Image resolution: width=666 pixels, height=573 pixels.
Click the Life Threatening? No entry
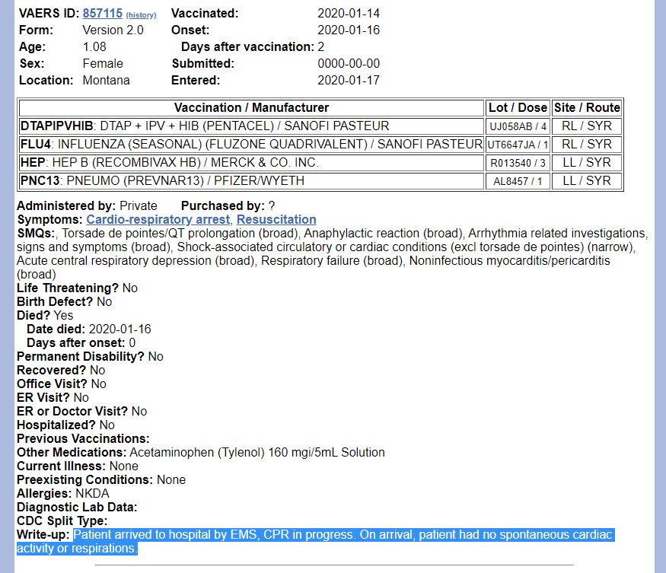[78, 288]
